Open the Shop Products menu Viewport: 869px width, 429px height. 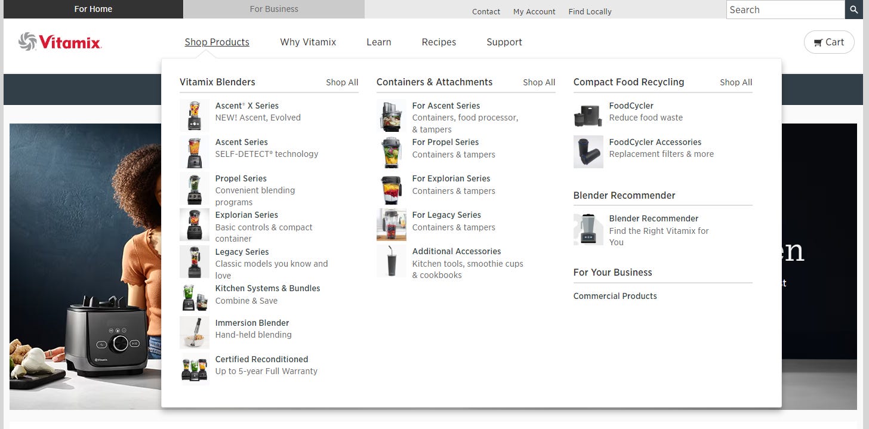[x=217, y=42]
